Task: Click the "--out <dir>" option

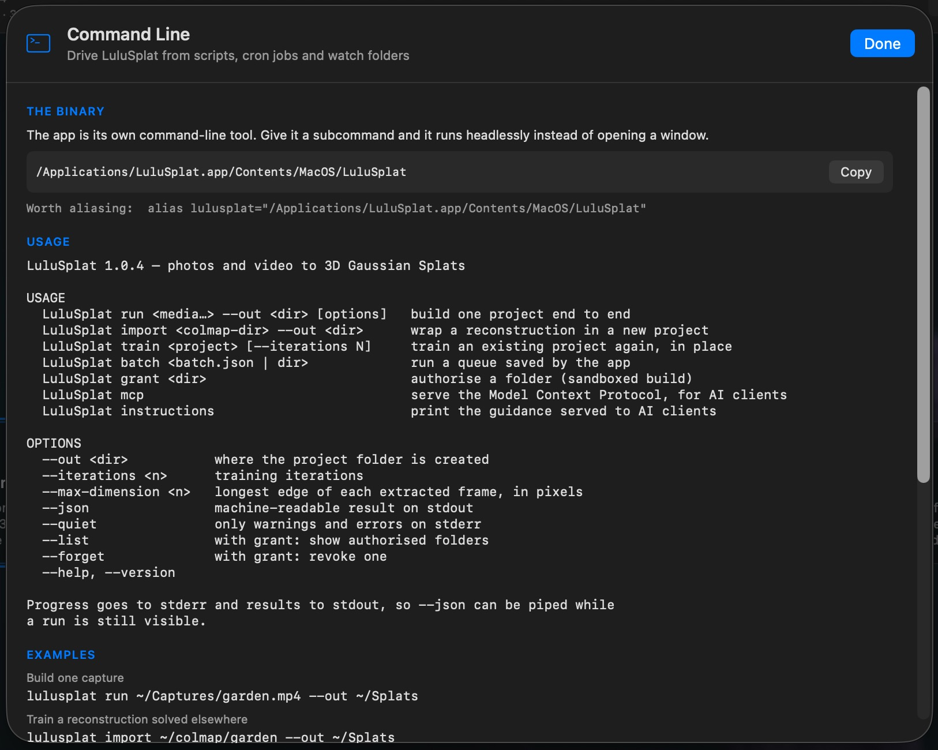Action: 85,459
